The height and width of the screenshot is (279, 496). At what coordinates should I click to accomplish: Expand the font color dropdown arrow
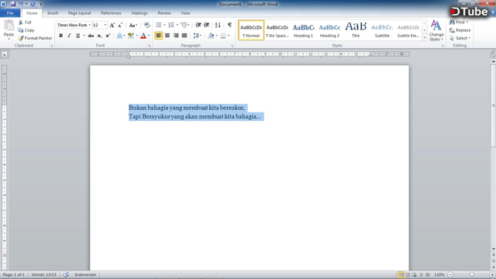pos(149,36)
